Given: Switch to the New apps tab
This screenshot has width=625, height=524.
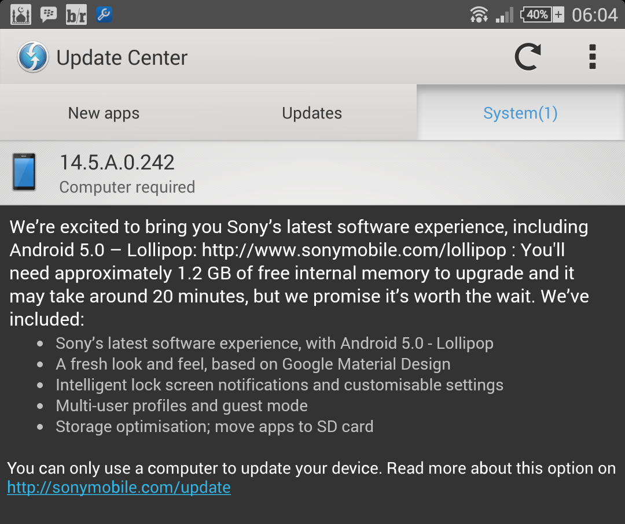Looking at the screenshot, I should [104, 112].
